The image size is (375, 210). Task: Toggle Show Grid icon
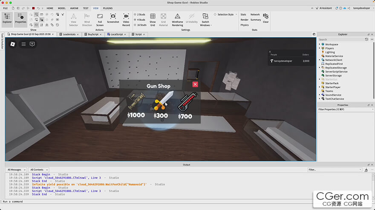click(x=153, y=17)
